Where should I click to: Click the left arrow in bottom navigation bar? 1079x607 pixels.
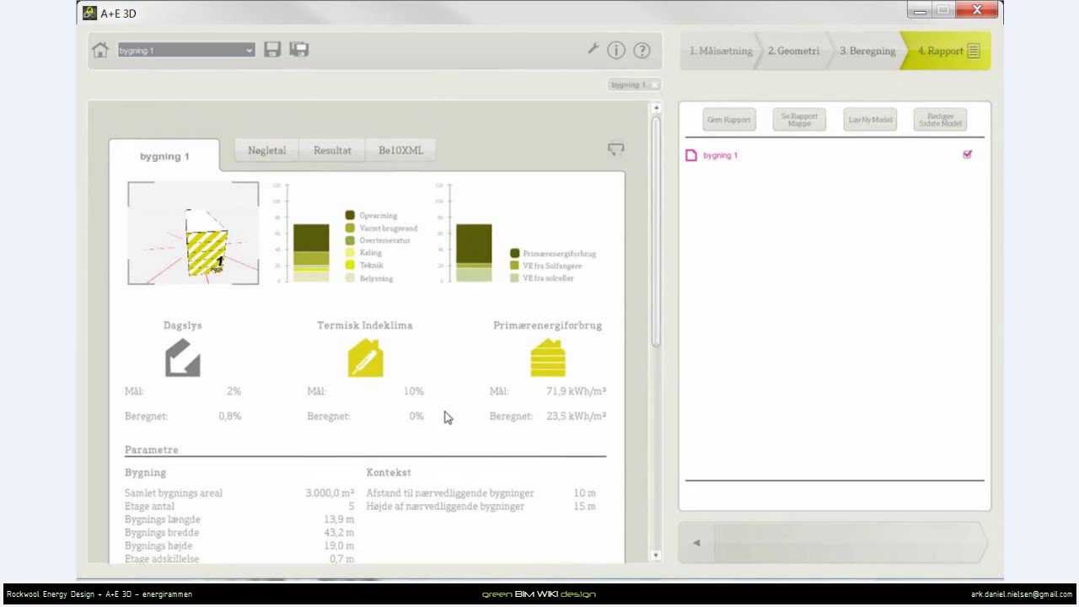(x=696, y=543)
